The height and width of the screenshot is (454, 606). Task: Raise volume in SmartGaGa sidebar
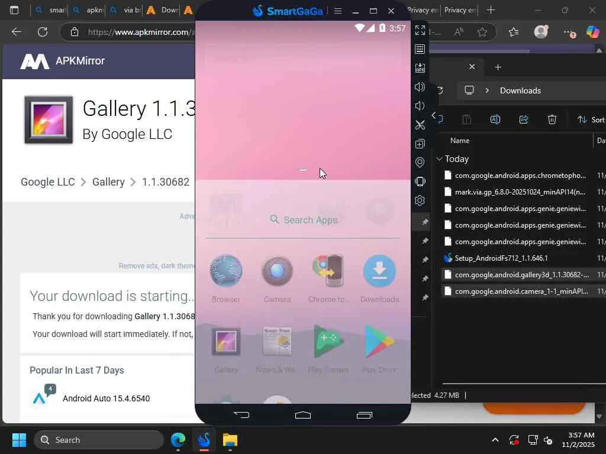[x=420, y=87]
